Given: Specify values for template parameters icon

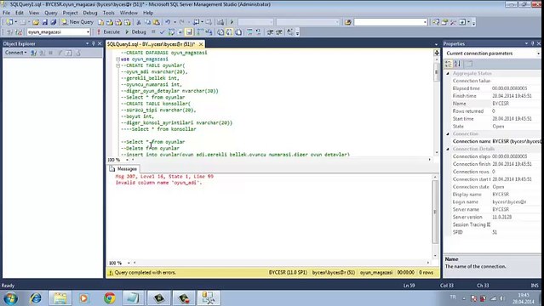Looking at the screenshot, I should click(x=290, y=32).
